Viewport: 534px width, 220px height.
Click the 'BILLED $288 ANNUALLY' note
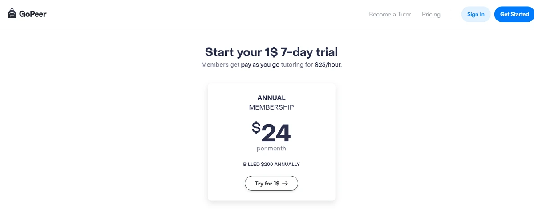pyautogui.click(x=271, y=164)
